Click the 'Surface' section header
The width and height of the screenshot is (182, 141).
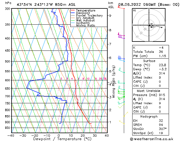(x=149, y=61)
